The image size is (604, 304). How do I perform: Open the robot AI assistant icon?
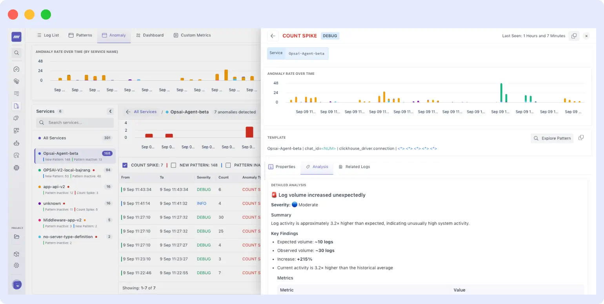16,143
